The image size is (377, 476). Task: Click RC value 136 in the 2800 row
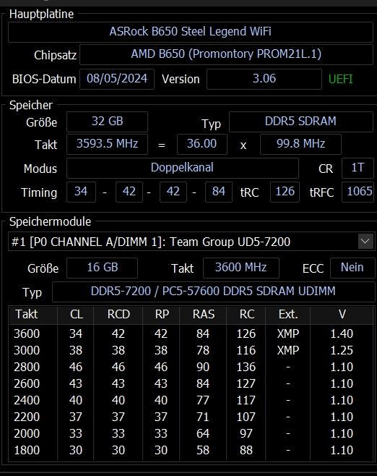click(x=246, y=367)
